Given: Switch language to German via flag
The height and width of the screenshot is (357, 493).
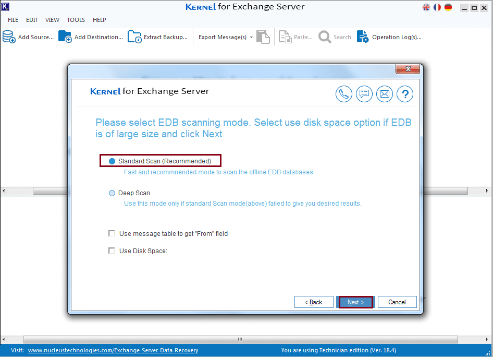Looking at the screenshot, I should (448, 7).
